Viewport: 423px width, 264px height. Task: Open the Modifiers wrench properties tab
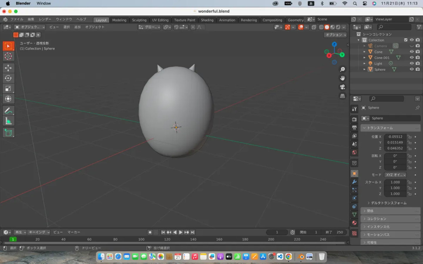[x=355, y=182]
